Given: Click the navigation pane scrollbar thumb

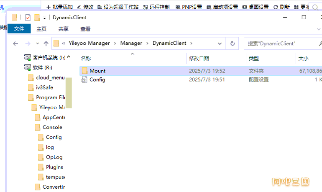Looking at the screenshot, I should tap(69, 93).
